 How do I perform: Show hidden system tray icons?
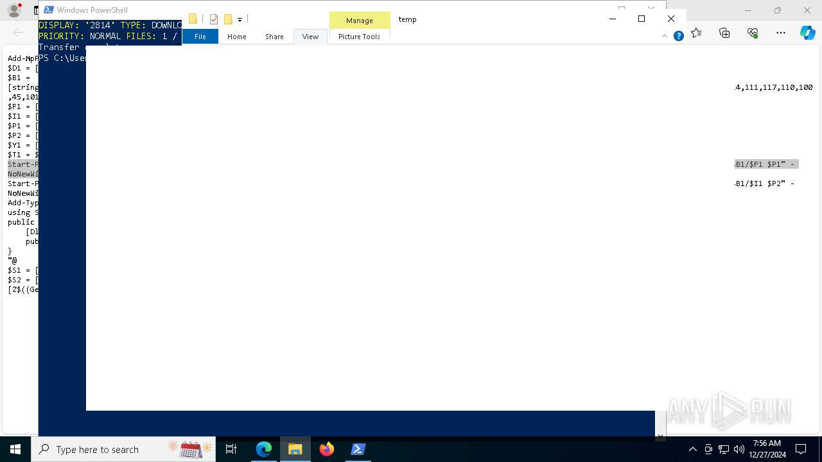692,449
